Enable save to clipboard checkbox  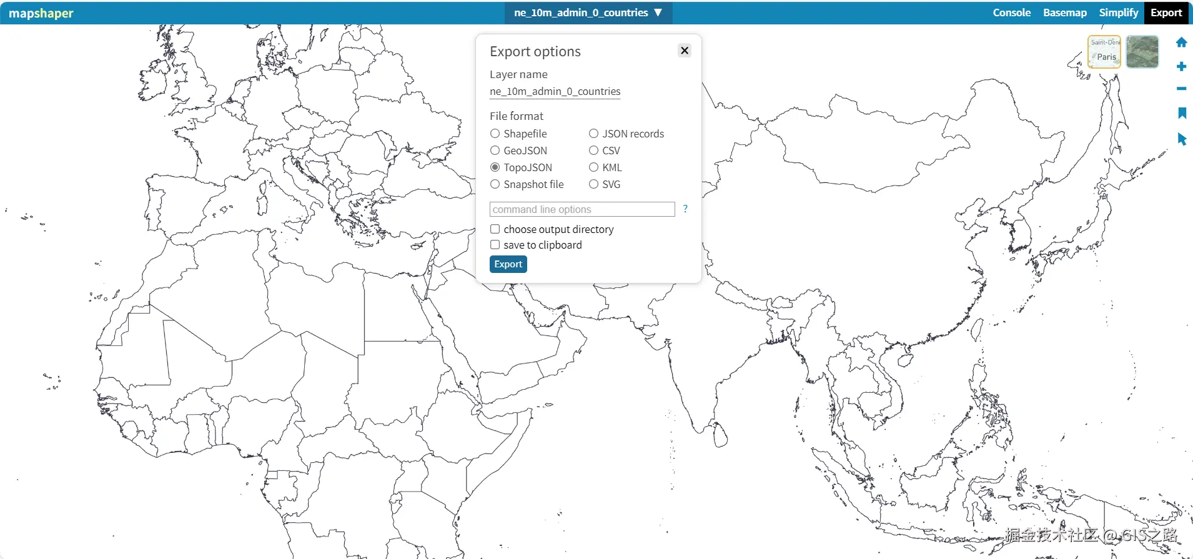tap(495, 245)
